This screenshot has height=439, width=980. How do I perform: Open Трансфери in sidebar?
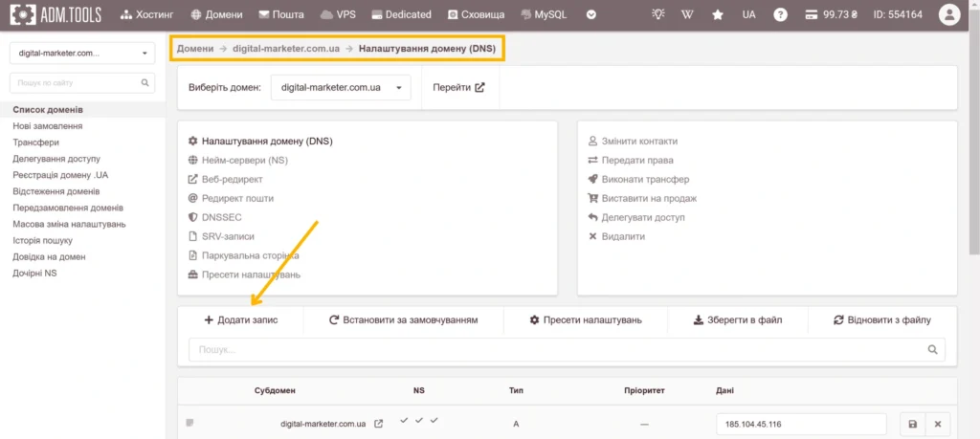tap(35, 143)
